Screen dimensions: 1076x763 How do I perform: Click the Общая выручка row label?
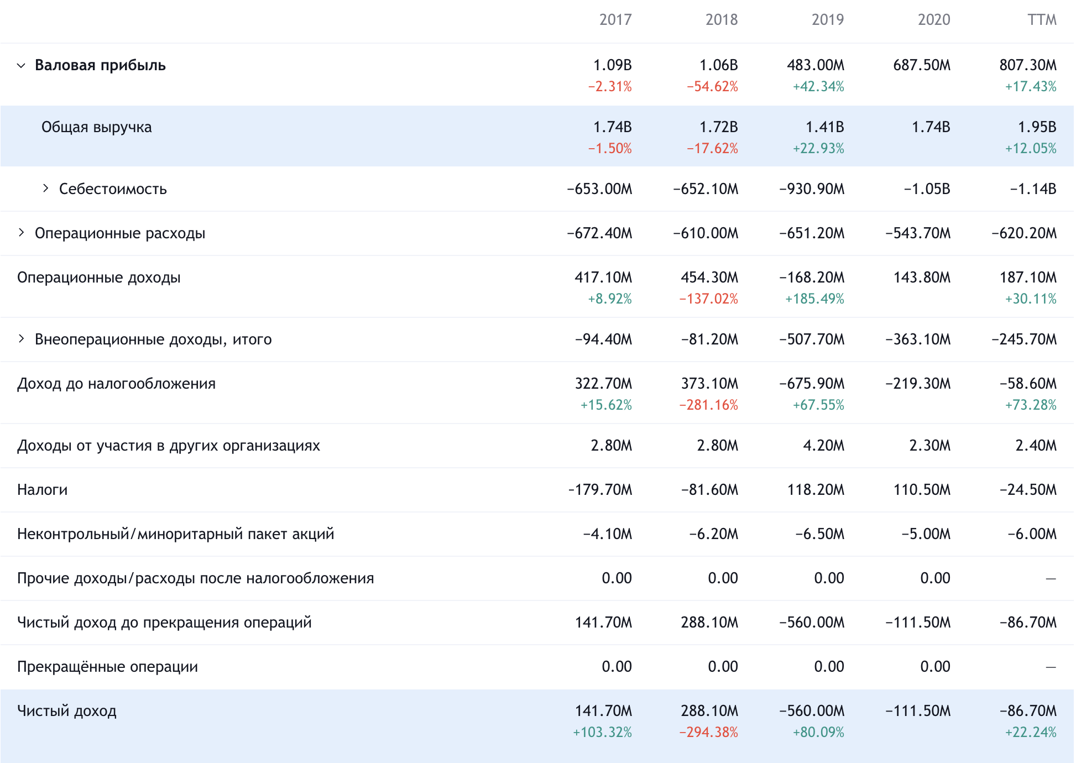(96, 127)
